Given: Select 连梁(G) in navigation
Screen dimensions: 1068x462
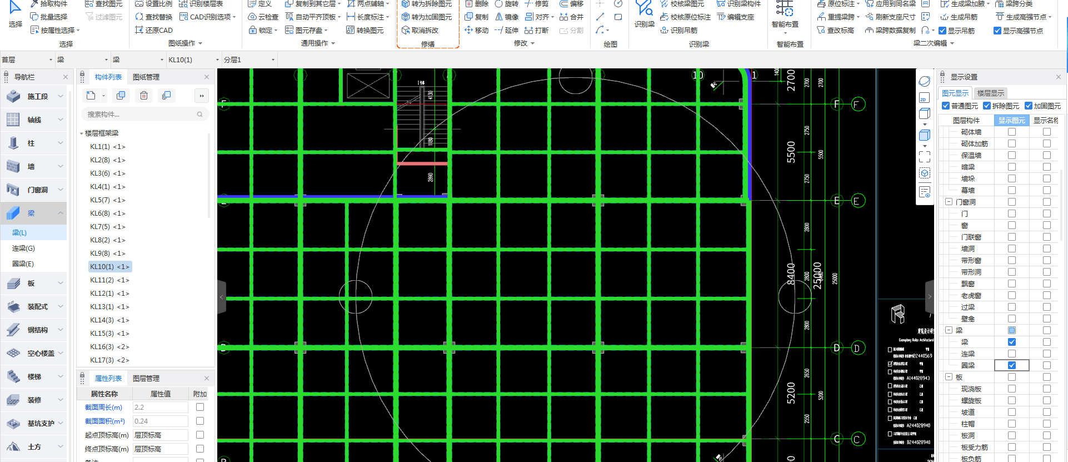Looking at the screenshot, I should pyautogui.click(x=23, y=248).
